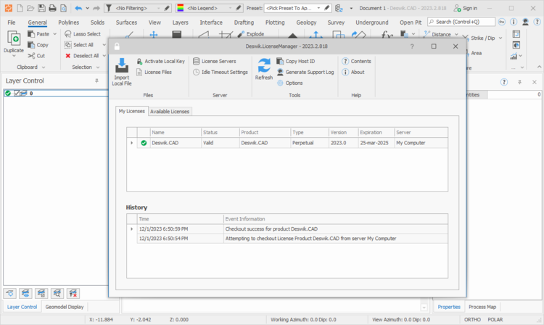Click the undo arrow

pyautogui.click(x=78, y=8)
